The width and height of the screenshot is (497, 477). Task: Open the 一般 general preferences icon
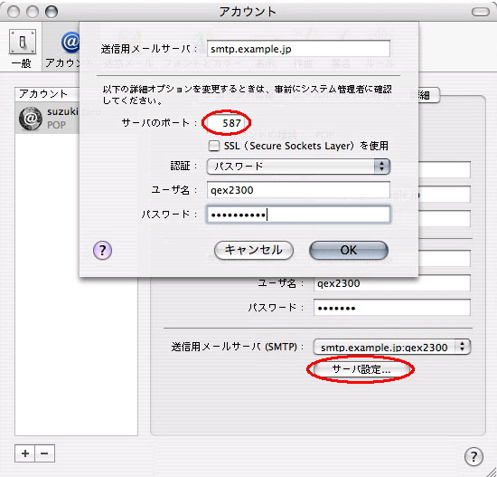point(23,42)
